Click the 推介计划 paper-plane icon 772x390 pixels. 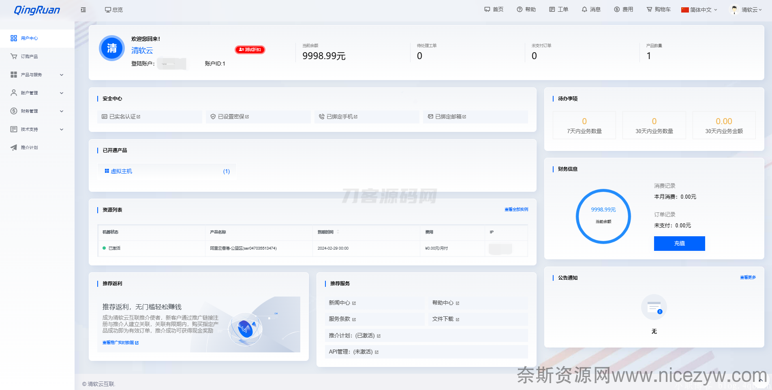(x=14, y=148)
